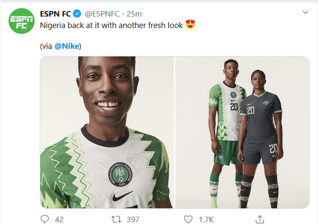Click the retweet count 397
Image resolution: width=318 pixels, height=224 pixels.
132,219
